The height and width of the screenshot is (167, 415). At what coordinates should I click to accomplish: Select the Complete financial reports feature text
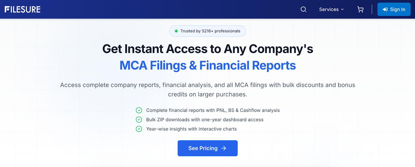click(x=213, y=110)
